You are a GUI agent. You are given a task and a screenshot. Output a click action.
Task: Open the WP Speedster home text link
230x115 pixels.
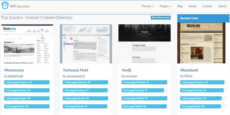point(20,6)
